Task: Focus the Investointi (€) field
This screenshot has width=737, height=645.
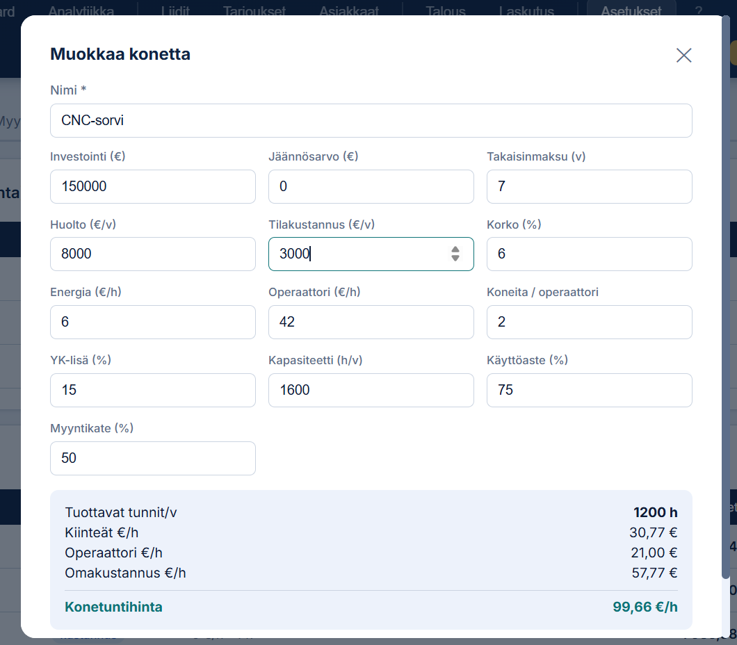Action: pos(153,186)
